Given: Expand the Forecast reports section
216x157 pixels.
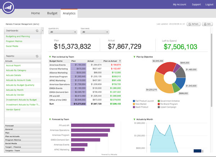Looking at the screenshot, I should [x=23, y=126].
